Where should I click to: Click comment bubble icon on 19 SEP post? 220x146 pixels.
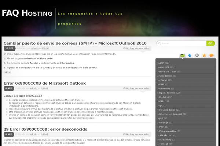[124, 48]
